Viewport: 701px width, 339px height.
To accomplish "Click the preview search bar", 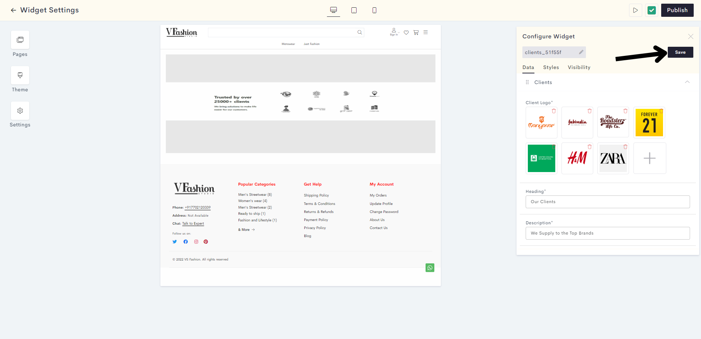I will [x=286, y=33].
